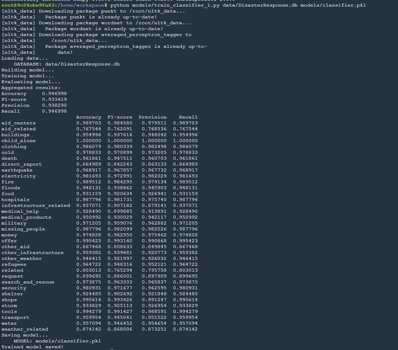
Task: Click aggregated Accuracy value 0.946998
Action: click(x=54, y=94)
